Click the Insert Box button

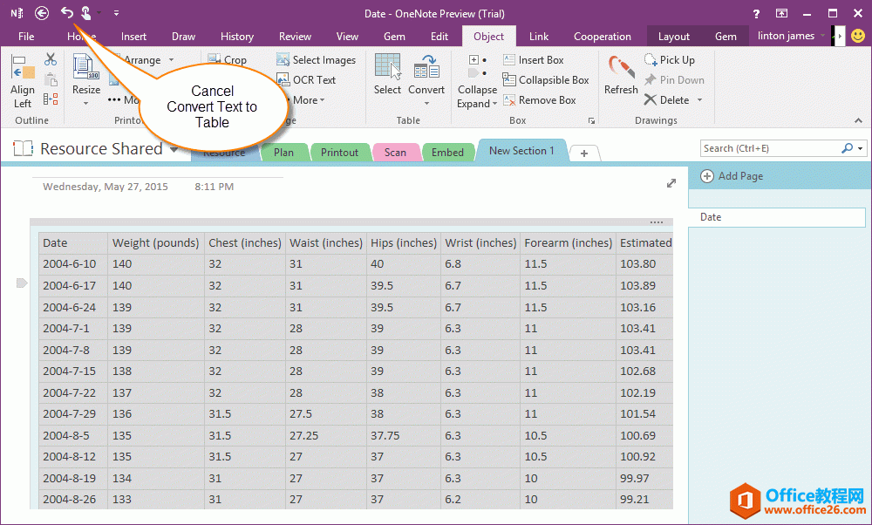pyautogui.click(x=533, y=60)
